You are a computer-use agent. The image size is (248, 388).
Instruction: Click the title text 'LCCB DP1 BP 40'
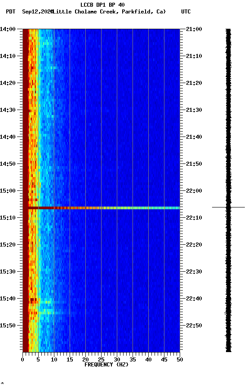click(x=102, y=4)
